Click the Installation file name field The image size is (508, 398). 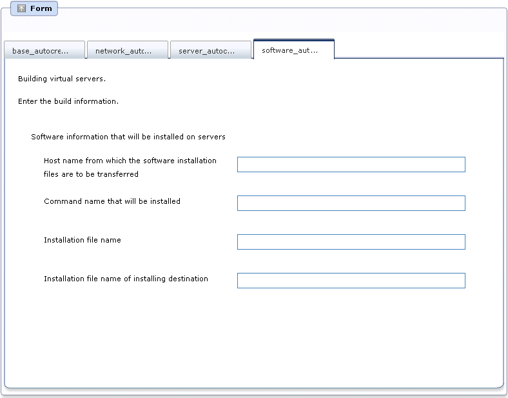tap(351, 242)
